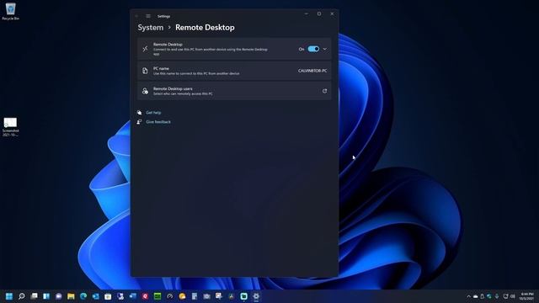The image size is (539, 303).
Task: Click the Get help chat icon
Action: tap(139, 113)
